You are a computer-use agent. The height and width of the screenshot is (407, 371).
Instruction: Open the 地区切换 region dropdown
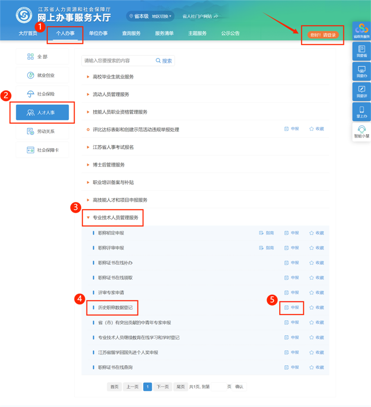(161, 16)
